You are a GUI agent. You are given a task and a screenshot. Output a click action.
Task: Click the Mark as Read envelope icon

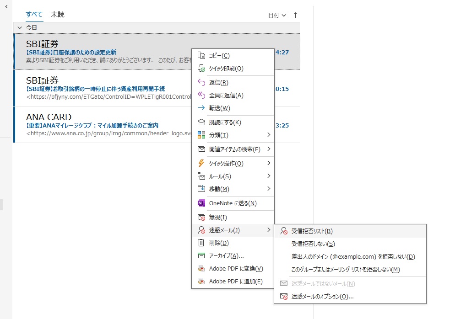(x=201, y=122)
